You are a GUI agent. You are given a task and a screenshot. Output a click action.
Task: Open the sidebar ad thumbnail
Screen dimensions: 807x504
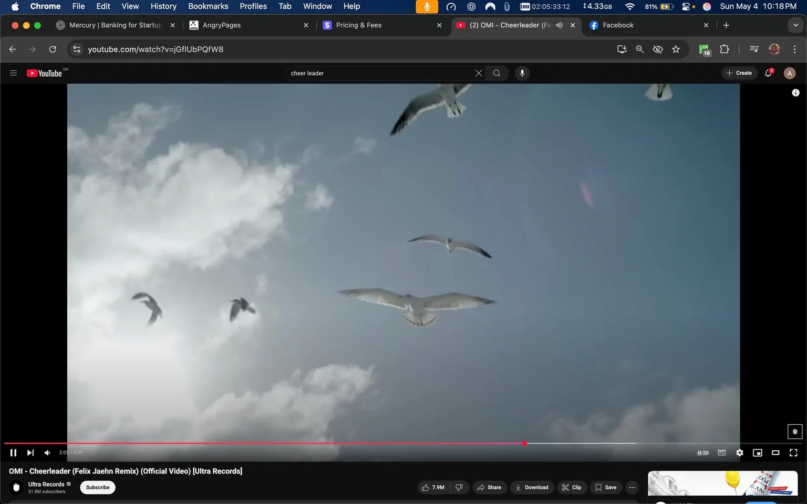(x=723, y=483)
